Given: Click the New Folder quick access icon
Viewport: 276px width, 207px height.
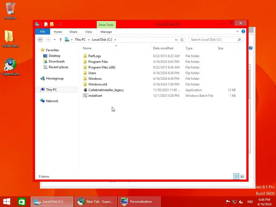Looking at the screenshot, I should (x=52, y=24).
